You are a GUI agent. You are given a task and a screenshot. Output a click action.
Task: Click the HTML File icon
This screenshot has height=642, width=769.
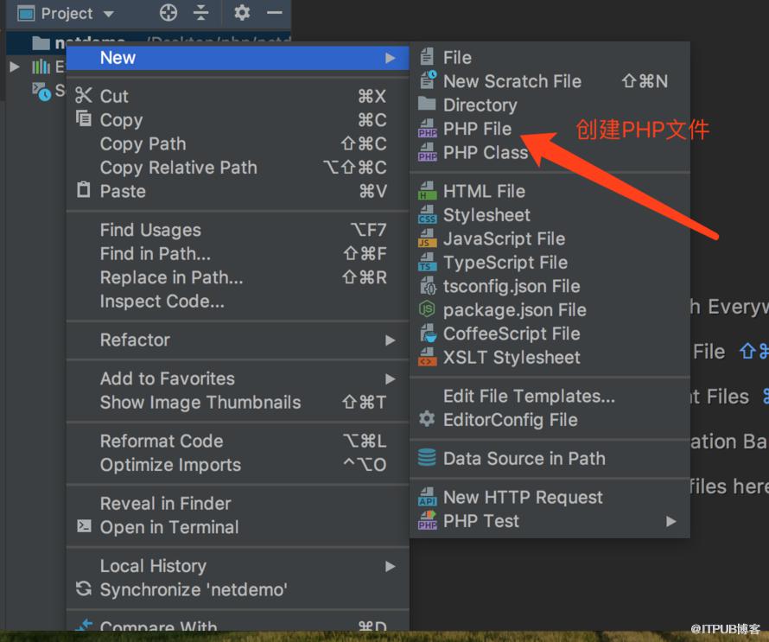click(x=427, y=191)
